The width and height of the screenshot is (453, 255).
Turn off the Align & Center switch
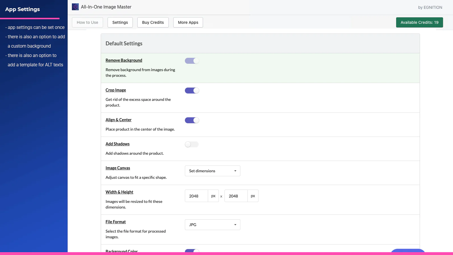(192, 120)
